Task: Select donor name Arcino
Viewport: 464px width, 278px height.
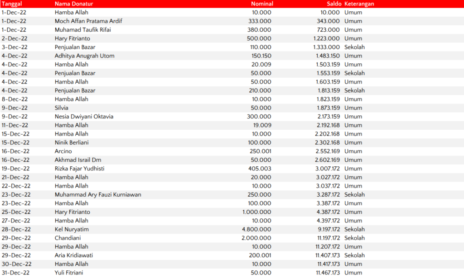Action: click(x=63, y=151)
